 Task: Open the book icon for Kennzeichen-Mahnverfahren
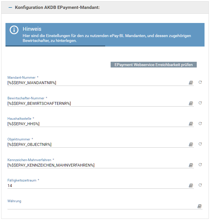191,165
